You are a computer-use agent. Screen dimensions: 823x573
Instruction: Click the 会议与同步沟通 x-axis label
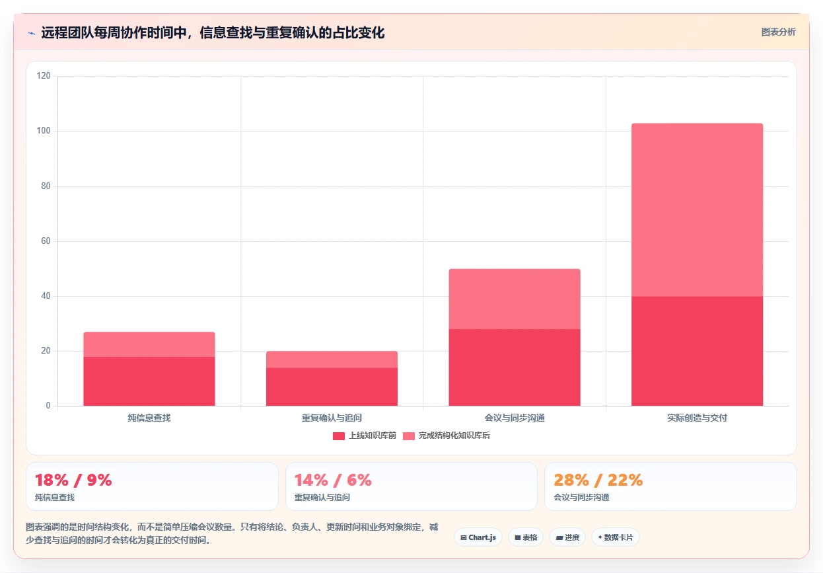(515, 418)
